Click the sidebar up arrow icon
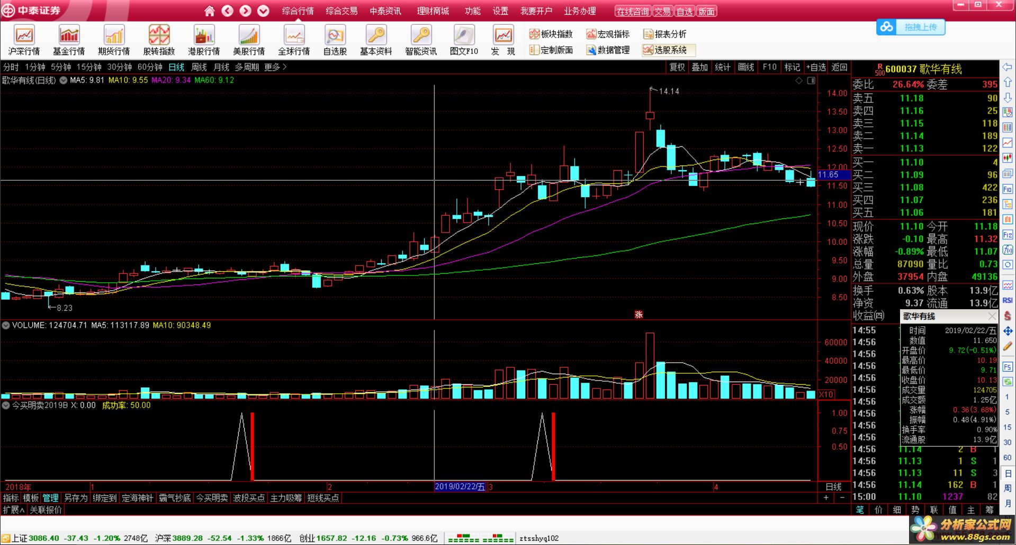1016x545 pixels. [1008, 82]
